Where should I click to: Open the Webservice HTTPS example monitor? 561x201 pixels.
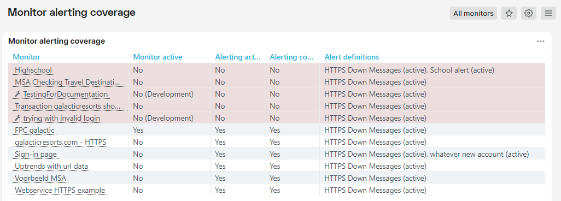(x=60, y=190)
